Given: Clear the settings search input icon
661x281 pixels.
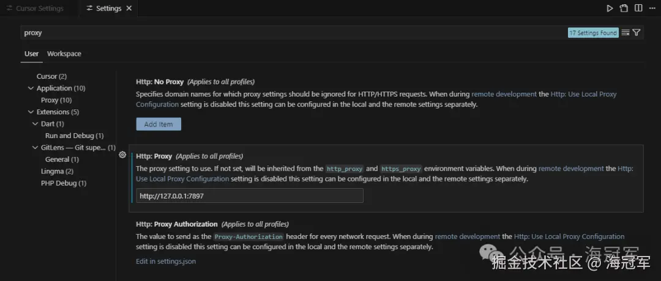Looking at the screenshot, I should click(626, 33).
